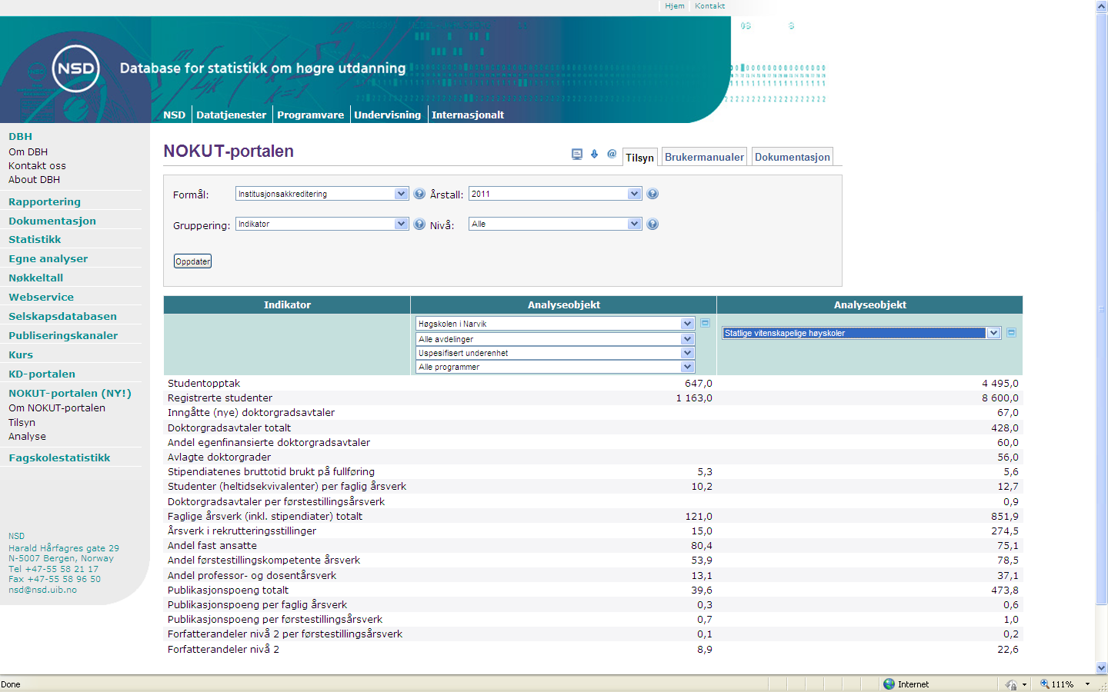
Task: Select the Tilsyn tab
Action: 639,157
